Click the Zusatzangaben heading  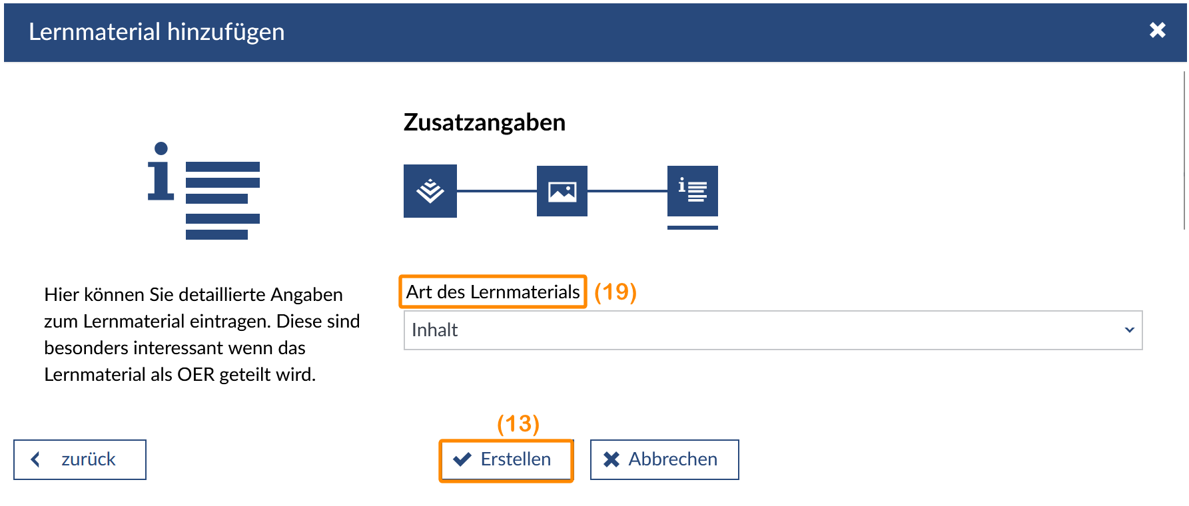click(x=484, y=122)
